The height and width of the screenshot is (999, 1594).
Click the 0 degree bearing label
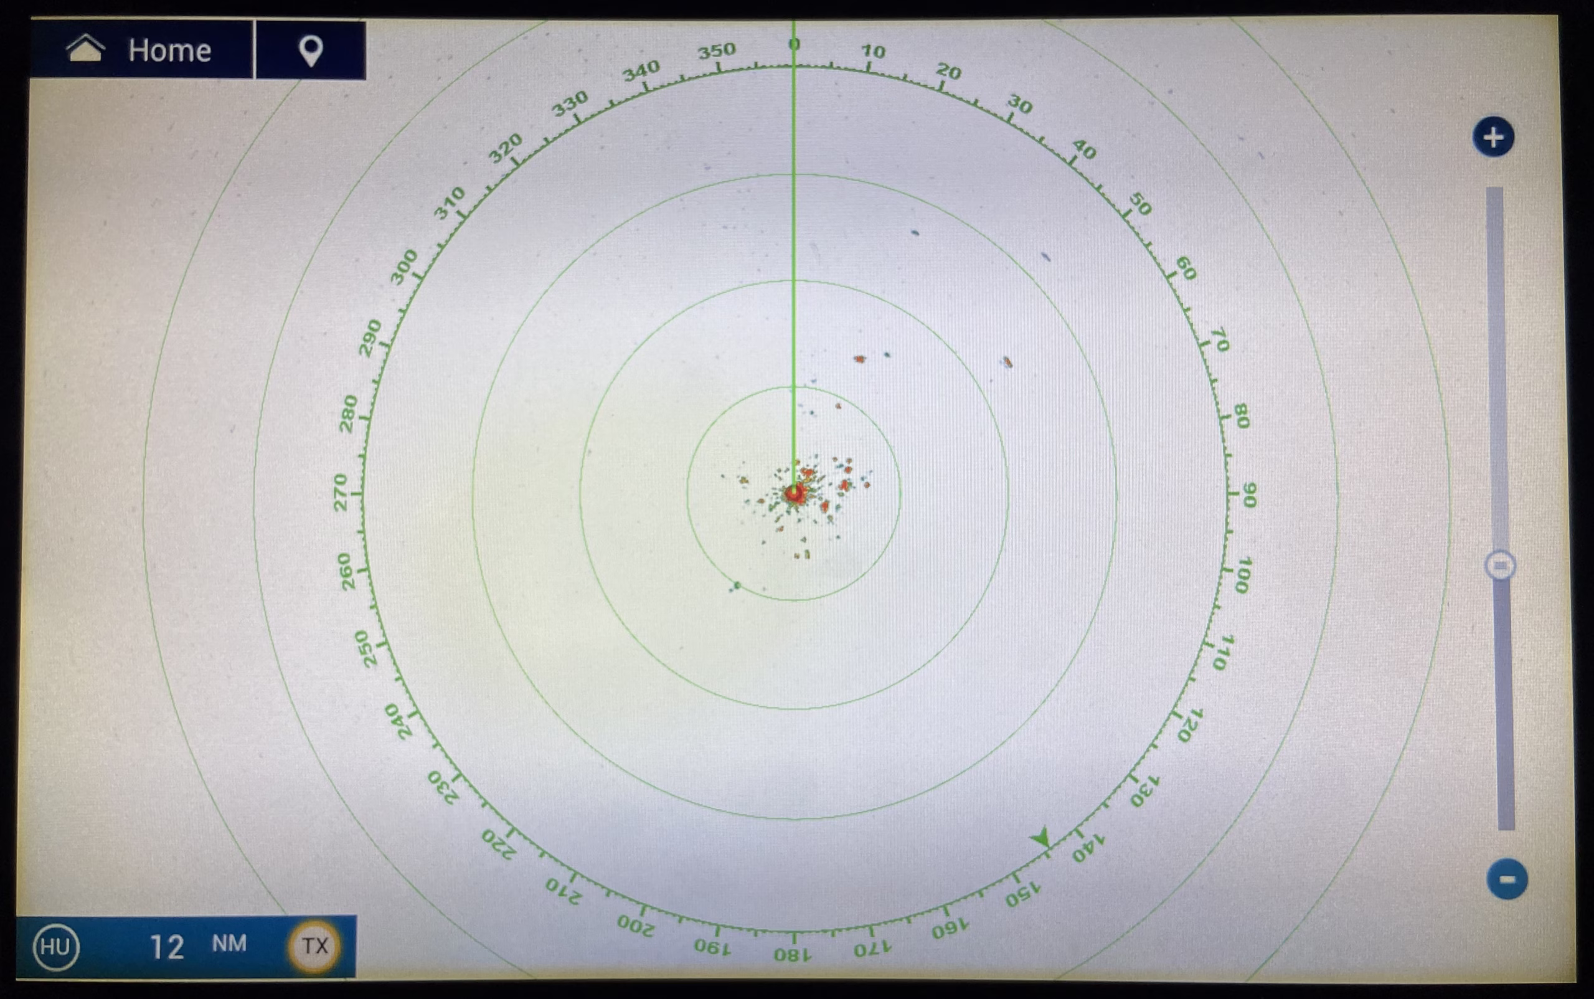coord(794,44)
